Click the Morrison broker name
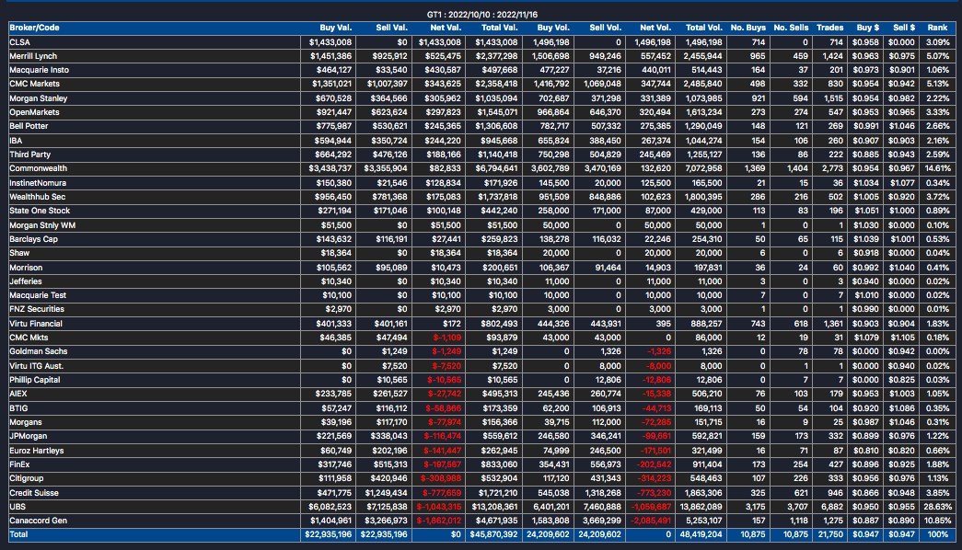This screenshot has height=550, width=962. point(26,268)
